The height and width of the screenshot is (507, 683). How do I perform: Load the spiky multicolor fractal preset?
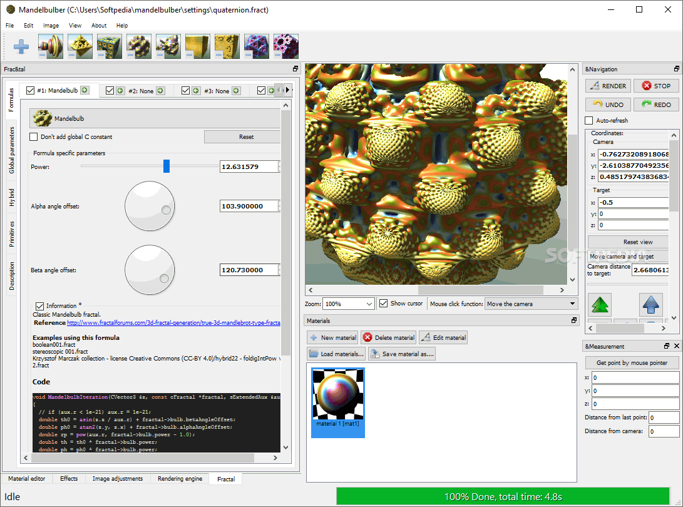[168, 46]
